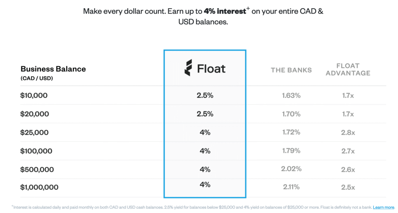Select the 2.8x Float advantage value
The width and height of the screenshot is (398, 213).
point(347,133)
